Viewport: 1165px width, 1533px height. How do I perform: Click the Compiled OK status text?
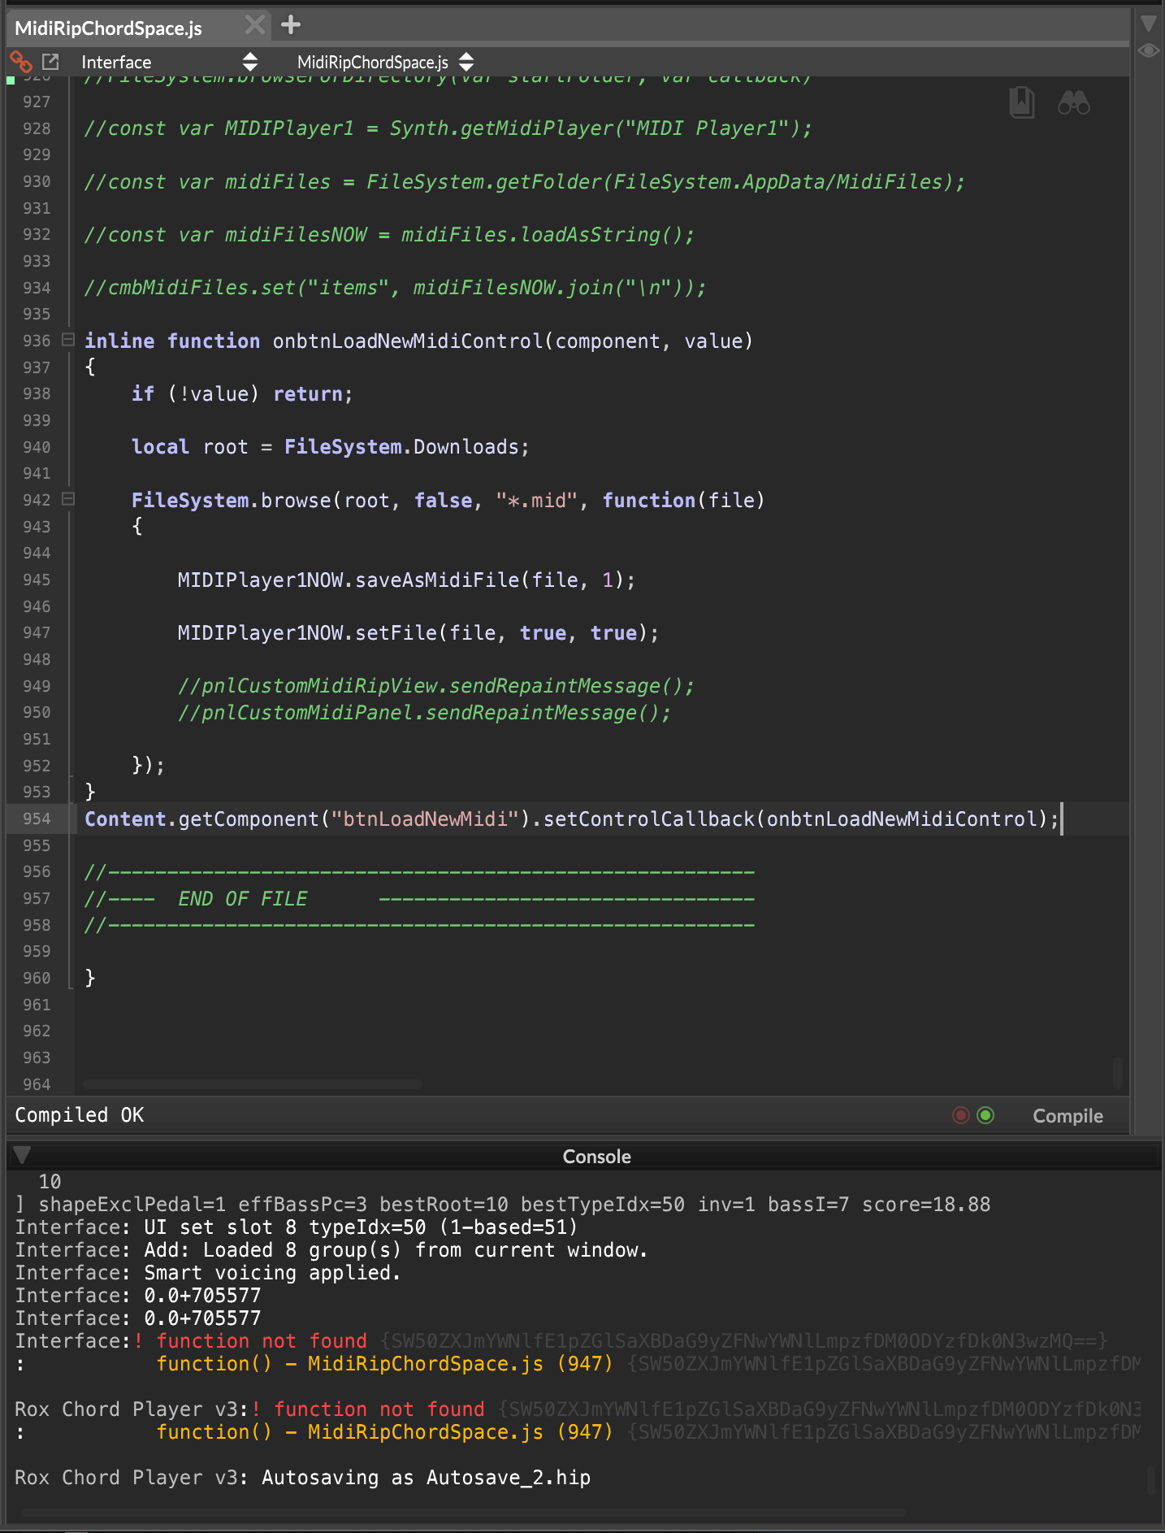[80, 1114]
